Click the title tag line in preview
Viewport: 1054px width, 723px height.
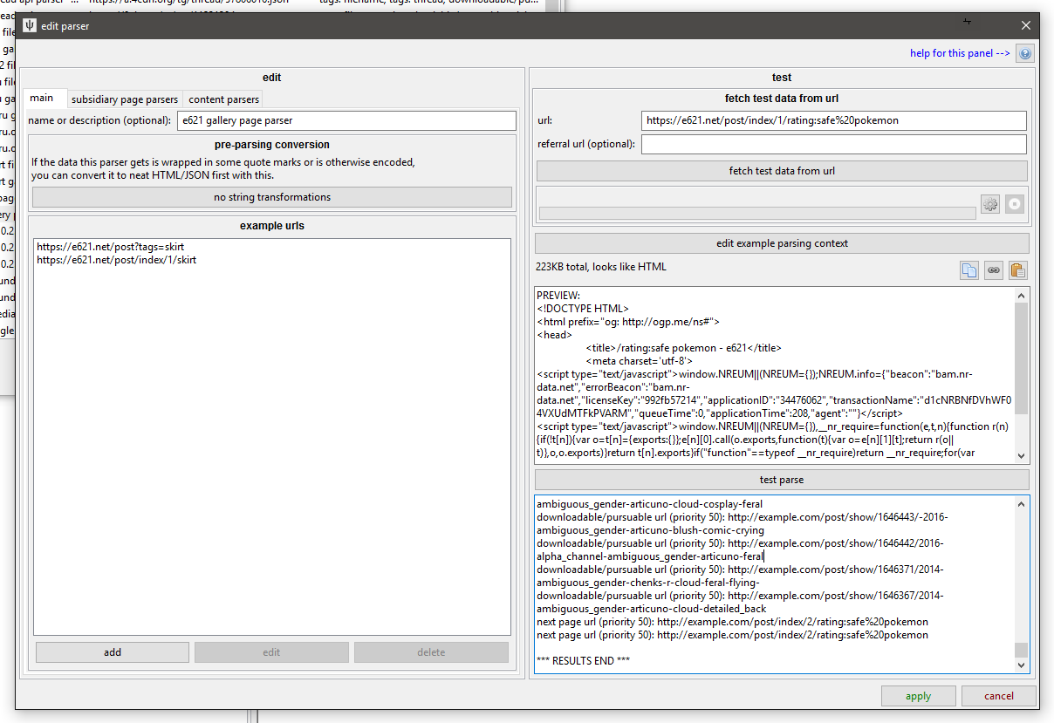(x=684, y=348)
